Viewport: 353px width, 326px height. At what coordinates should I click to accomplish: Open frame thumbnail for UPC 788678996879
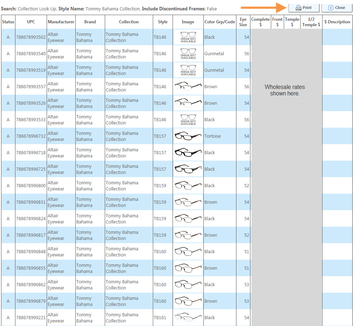coord(188,301)
